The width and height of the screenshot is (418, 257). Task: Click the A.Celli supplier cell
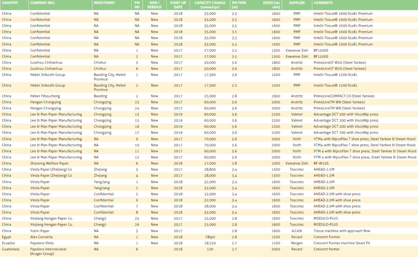pyautogui.click(x=297, y=231)
